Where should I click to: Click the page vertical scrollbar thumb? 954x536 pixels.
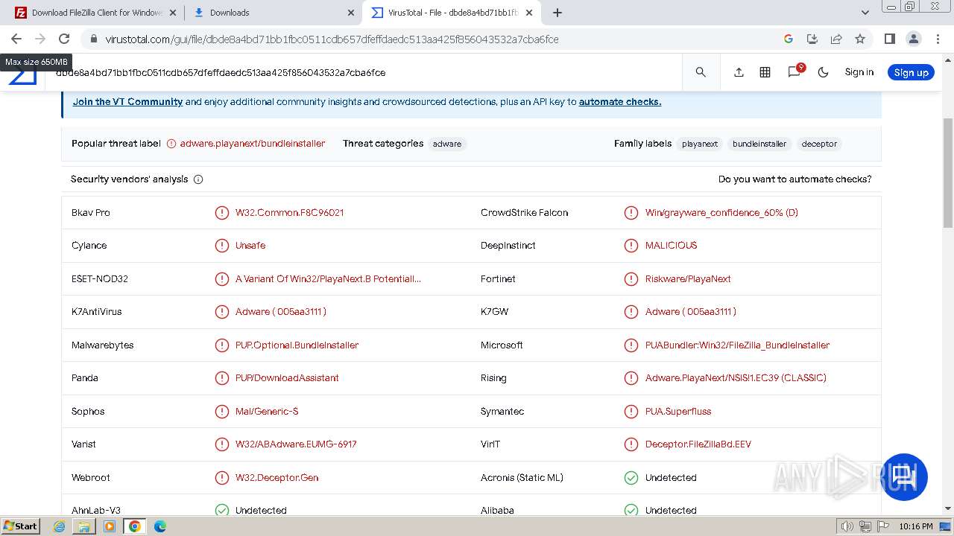click(x=948, y=173)
